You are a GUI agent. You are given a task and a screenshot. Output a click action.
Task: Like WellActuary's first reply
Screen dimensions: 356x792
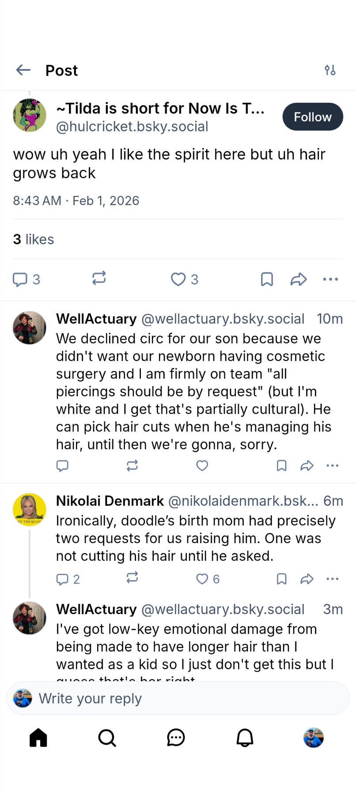coord(202,465)
